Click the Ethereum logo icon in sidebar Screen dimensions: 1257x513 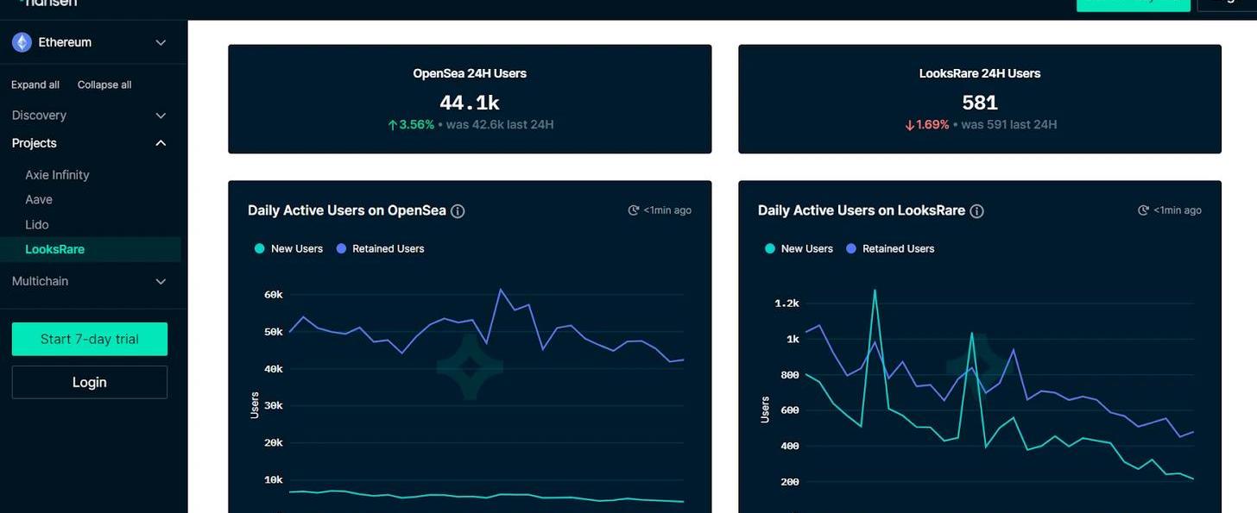(22, 42)
